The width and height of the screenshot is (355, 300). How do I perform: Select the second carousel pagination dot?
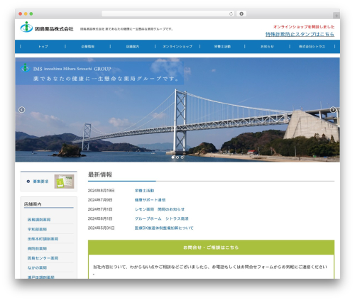click(177, 157)
